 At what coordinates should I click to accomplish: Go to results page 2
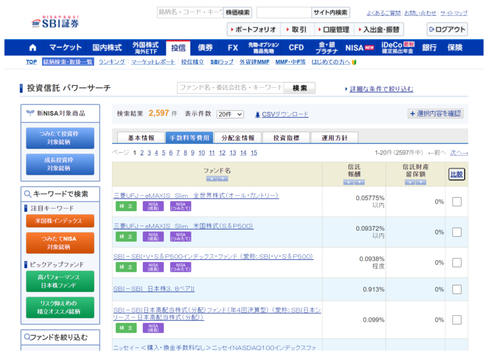click(142, 153)
